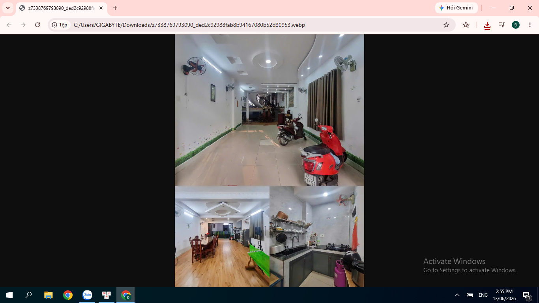Open the media control icon

coord(502,25)
